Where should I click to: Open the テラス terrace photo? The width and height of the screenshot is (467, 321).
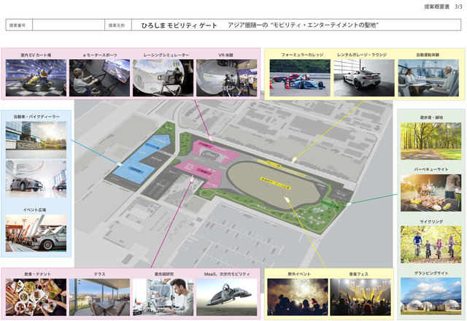point(99,297)
